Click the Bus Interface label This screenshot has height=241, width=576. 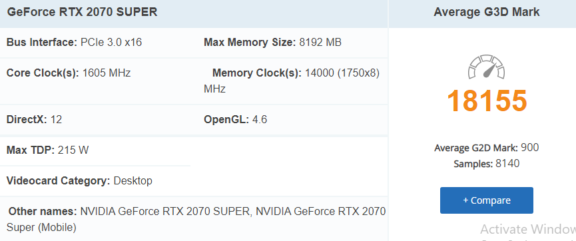tap(42, 43)
